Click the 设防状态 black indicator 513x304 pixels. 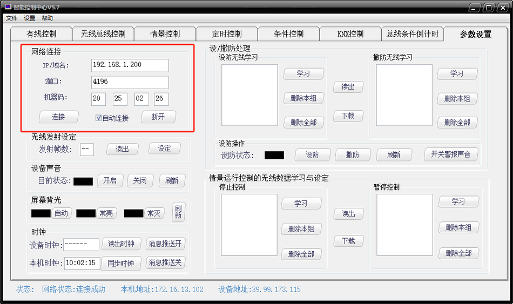click(x=274, y=156)
